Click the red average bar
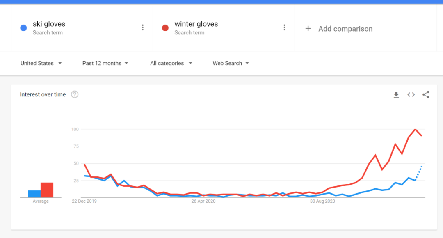Image resolution: width=443 pixels, height=238 pixels. (47, 190)
